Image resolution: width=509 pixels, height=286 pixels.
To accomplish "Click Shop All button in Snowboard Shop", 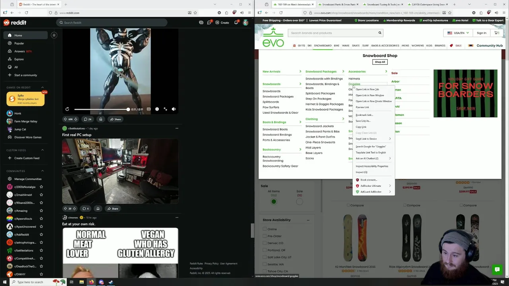I will 380,62.
